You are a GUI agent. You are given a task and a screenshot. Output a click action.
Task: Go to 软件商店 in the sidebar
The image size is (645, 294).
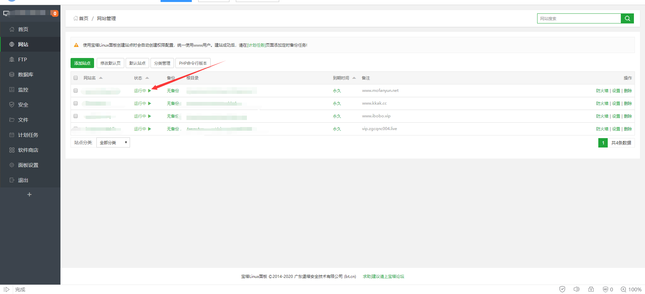point(28,150)
